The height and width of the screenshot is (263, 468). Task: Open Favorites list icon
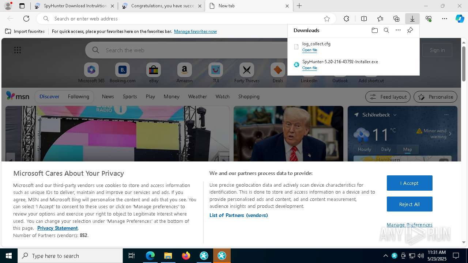pos(380,19)
